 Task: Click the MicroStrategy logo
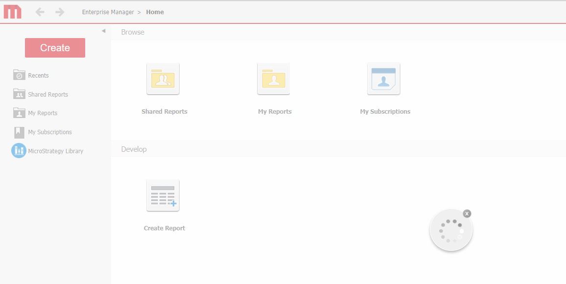coord(12,12)
